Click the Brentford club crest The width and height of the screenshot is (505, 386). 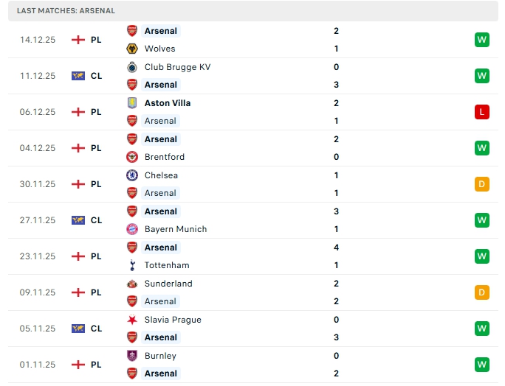[x=132, y=157]
